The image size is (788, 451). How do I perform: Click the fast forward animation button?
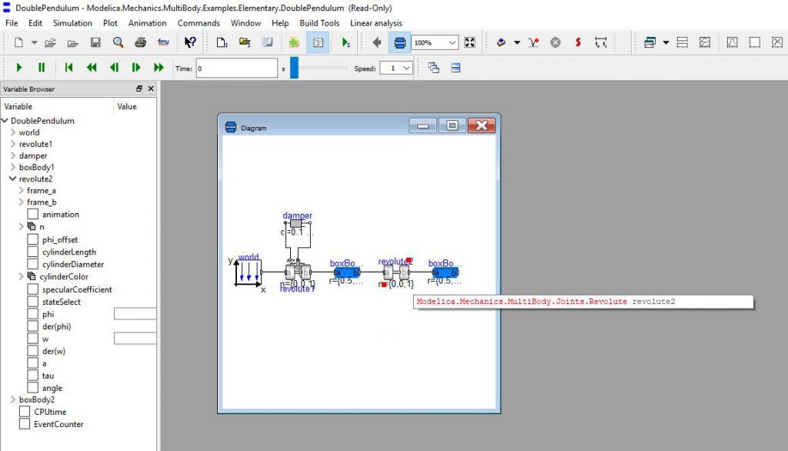point(159,68)
